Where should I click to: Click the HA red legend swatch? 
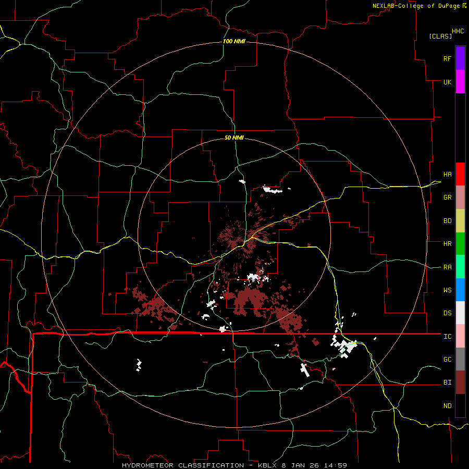[x=460, y=174]
